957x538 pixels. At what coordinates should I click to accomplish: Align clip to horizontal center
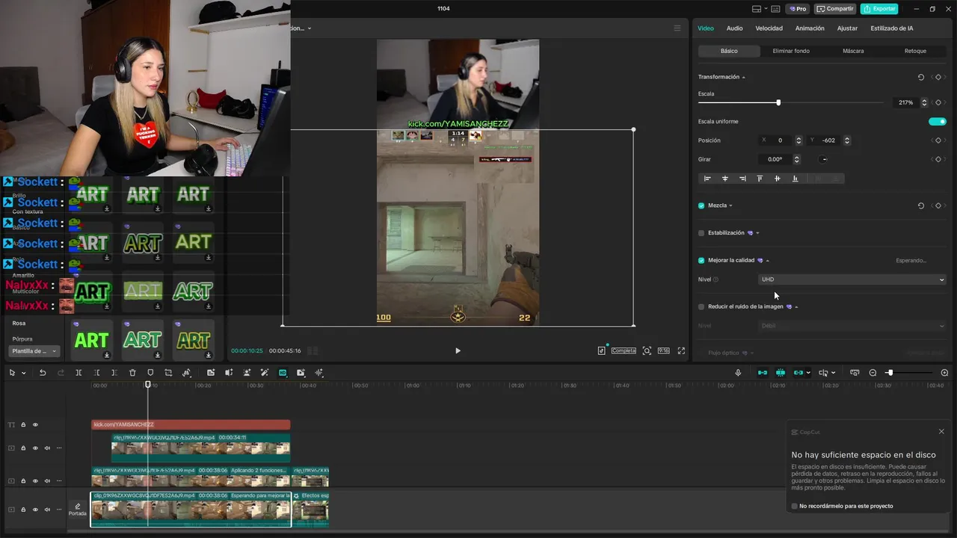(x=725, y=179)
